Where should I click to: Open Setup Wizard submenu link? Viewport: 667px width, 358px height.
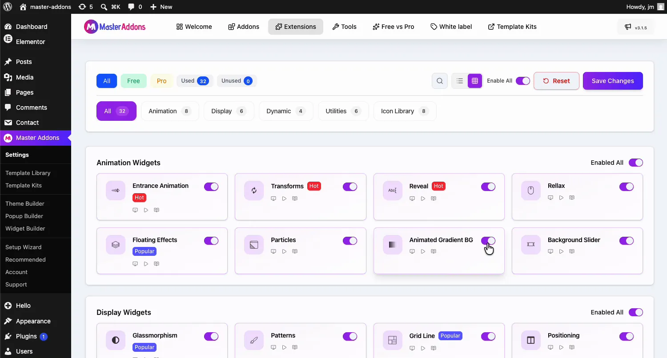pyautogui.click(x=24, y=247)
